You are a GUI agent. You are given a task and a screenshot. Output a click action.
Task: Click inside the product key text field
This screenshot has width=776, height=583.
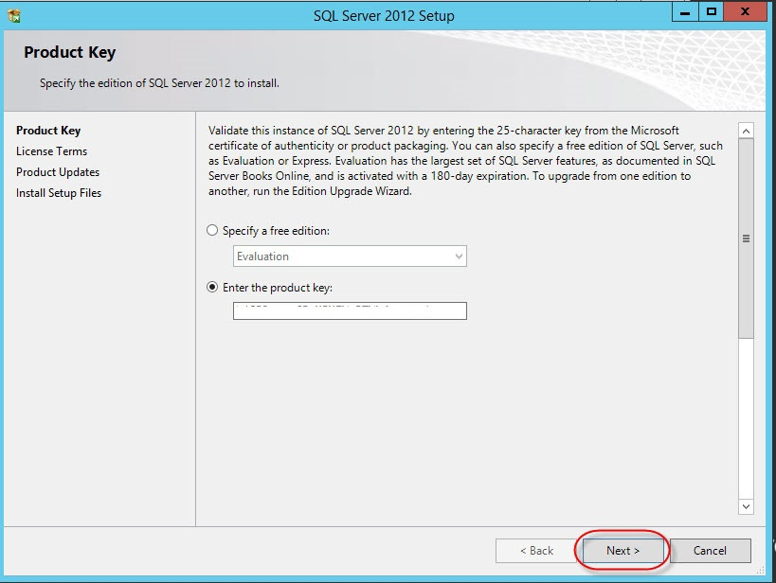point(350,311)
